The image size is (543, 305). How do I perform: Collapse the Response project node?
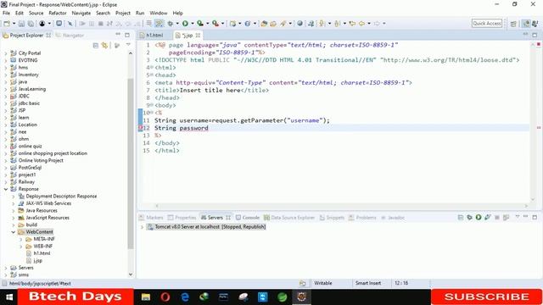[x=6, y=189]
